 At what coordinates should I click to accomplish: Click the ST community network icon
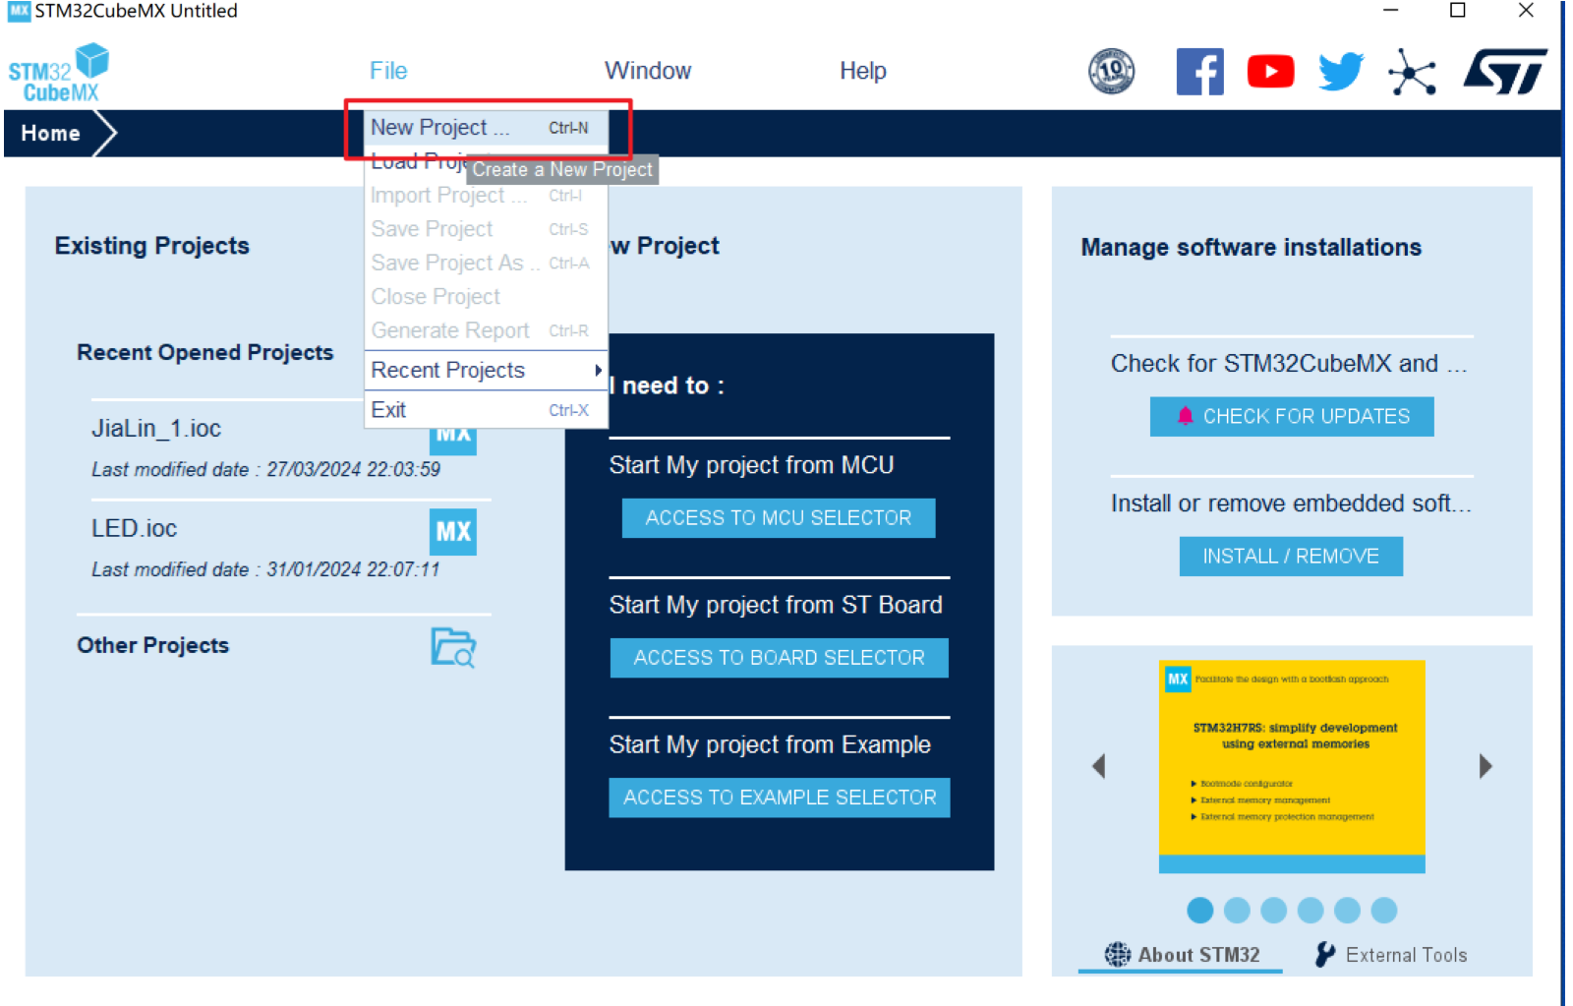(1412, 72)
